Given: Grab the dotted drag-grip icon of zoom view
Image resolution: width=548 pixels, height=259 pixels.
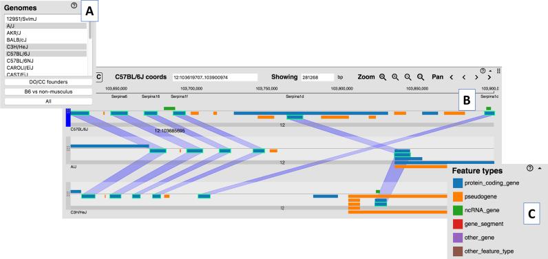Looking at the screenshot, I should coord(498,70).
